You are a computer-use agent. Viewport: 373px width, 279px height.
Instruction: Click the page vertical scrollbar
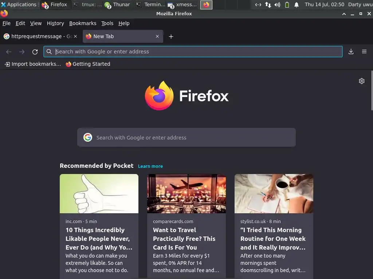(x=372, y=90)
